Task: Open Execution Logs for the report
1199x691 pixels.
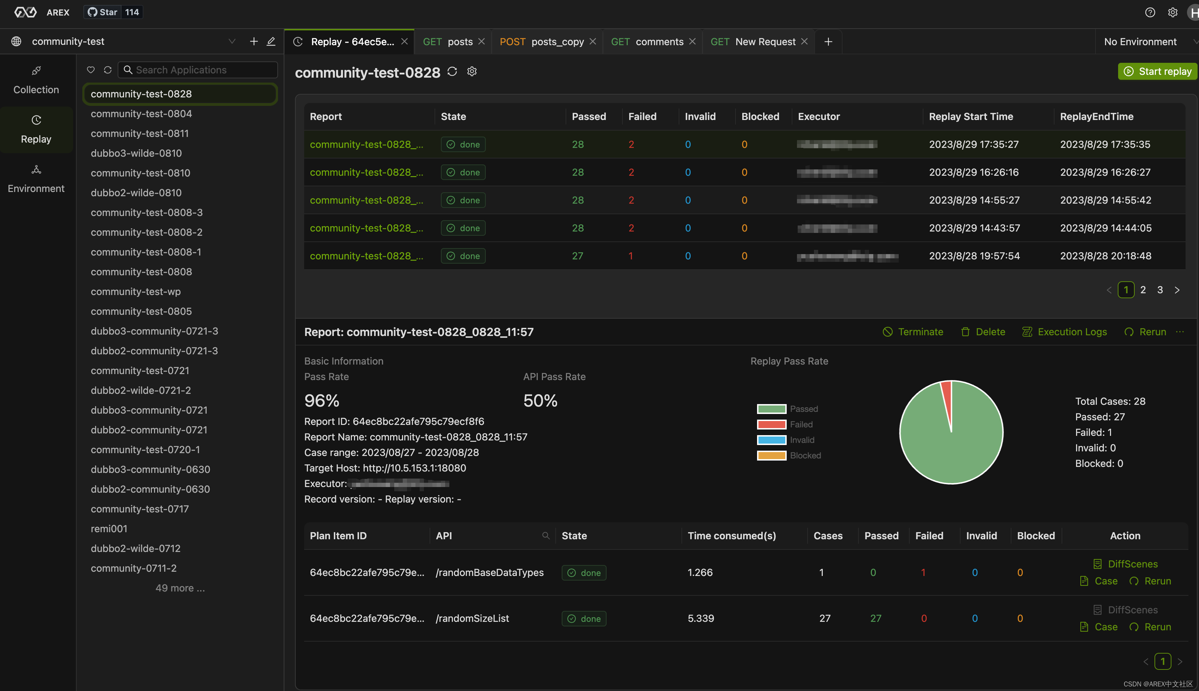Action: [x=1064, y=332]
